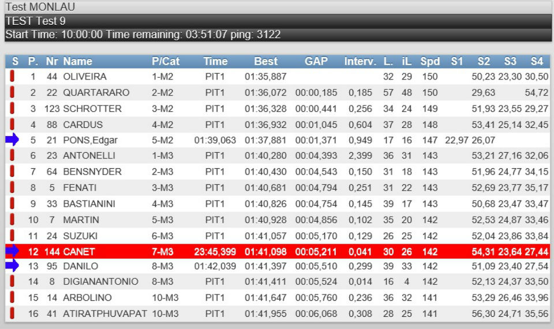This screenshot has height=329, width=554.
Task: Click the gap 00:06,068 in last row
Action: (x=316, y=313)
